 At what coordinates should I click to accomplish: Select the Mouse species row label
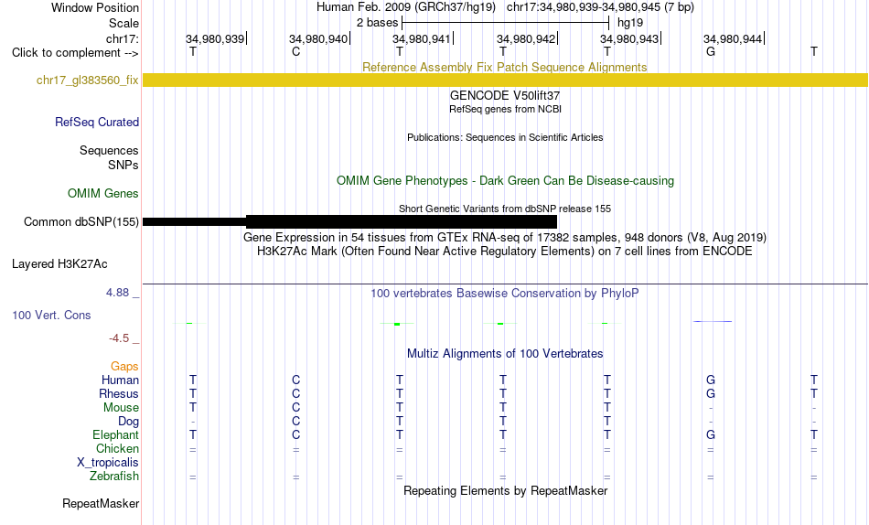pos(121,408)
